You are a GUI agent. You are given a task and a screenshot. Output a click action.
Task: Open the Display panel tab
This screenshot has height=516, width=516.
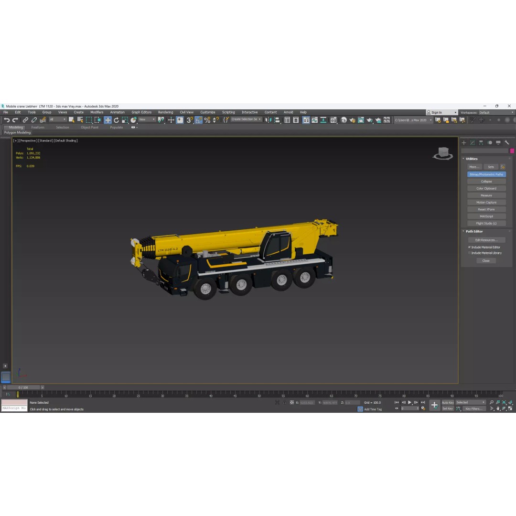click(x=498, y=142)
